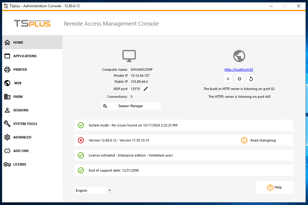This screenshot has width=308, height=205.
Task: Start the web server with play icon
Action: (228, 79)
